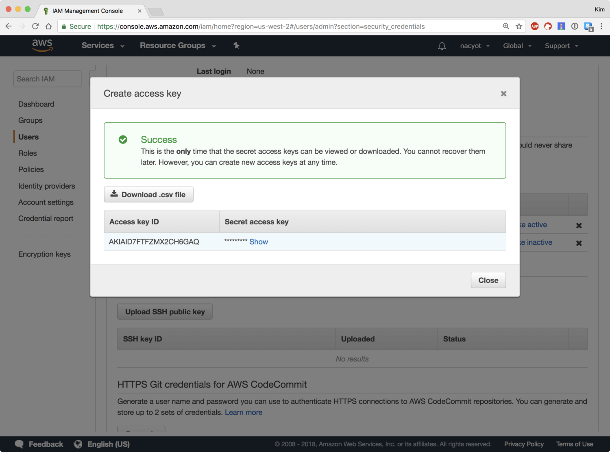Expand the Services dropdown menu
610x452 pixels.
[x=102, y=46]
